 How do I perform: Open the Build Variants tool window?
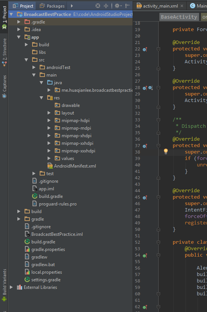click(x=4, y=285)
